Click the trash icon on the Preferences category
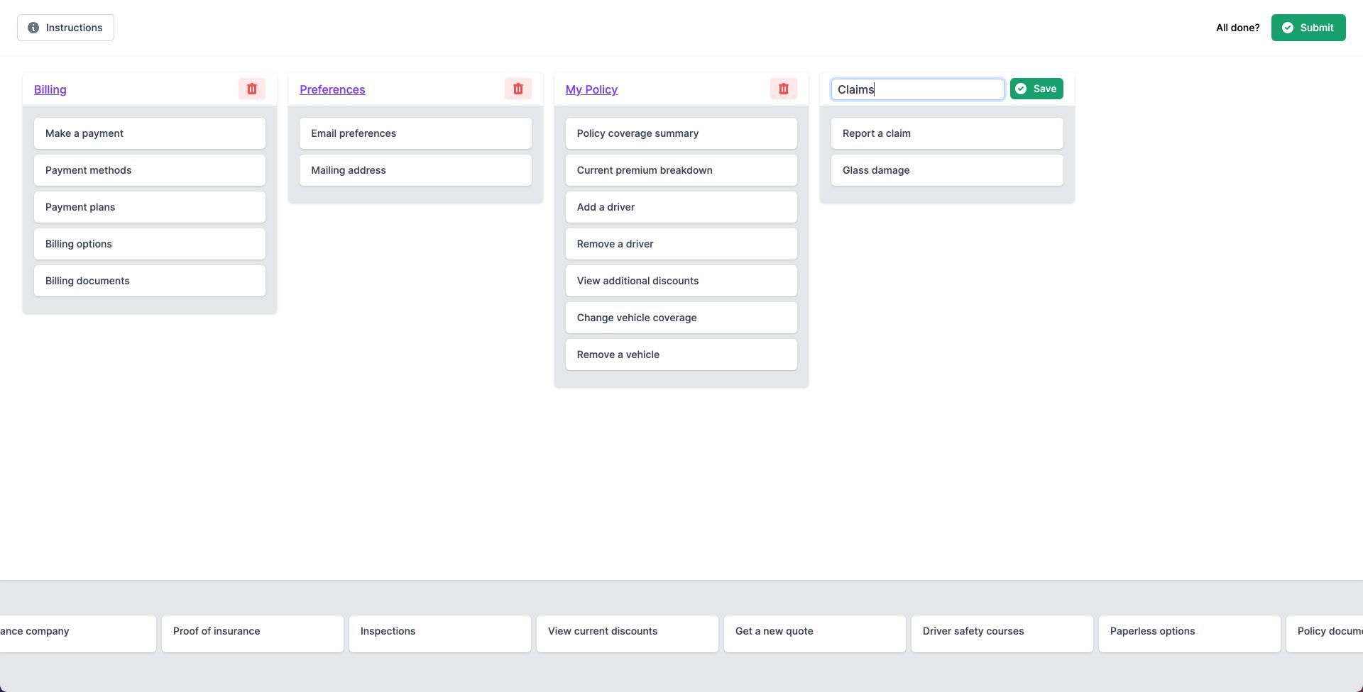Screen dimensions: 1363x692 coord(518,89)
